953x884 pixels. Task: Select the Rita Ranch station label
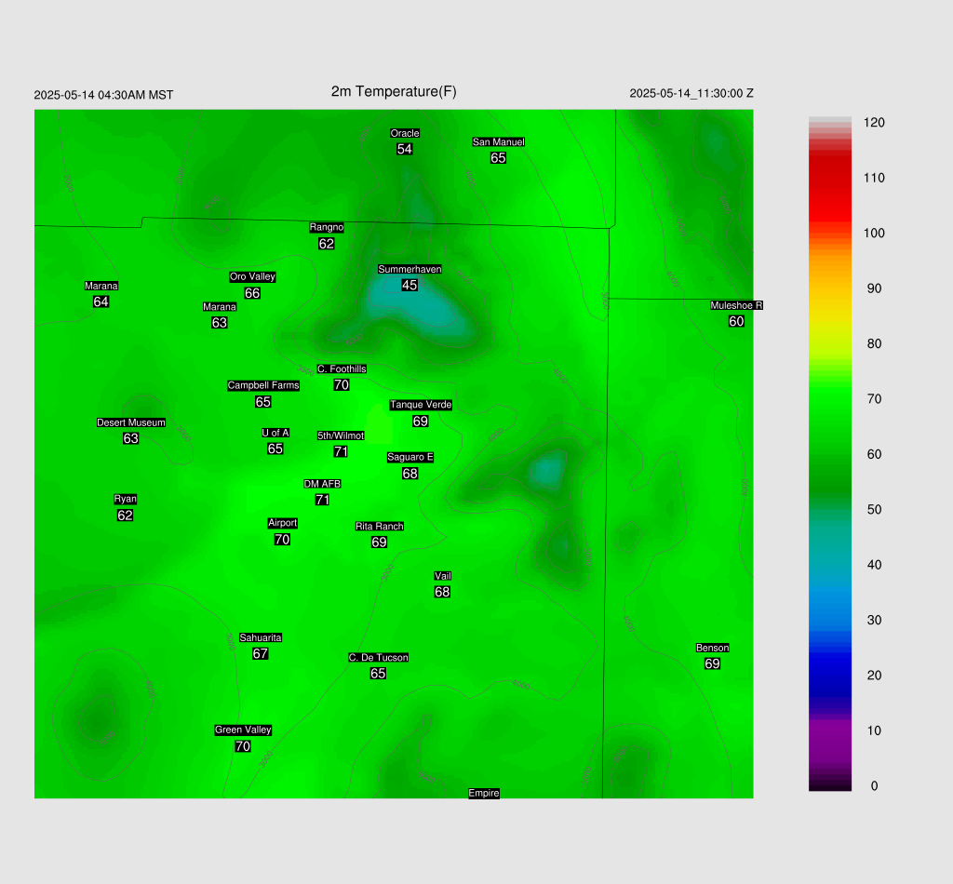pyautogui.click(x=380, y=527)
